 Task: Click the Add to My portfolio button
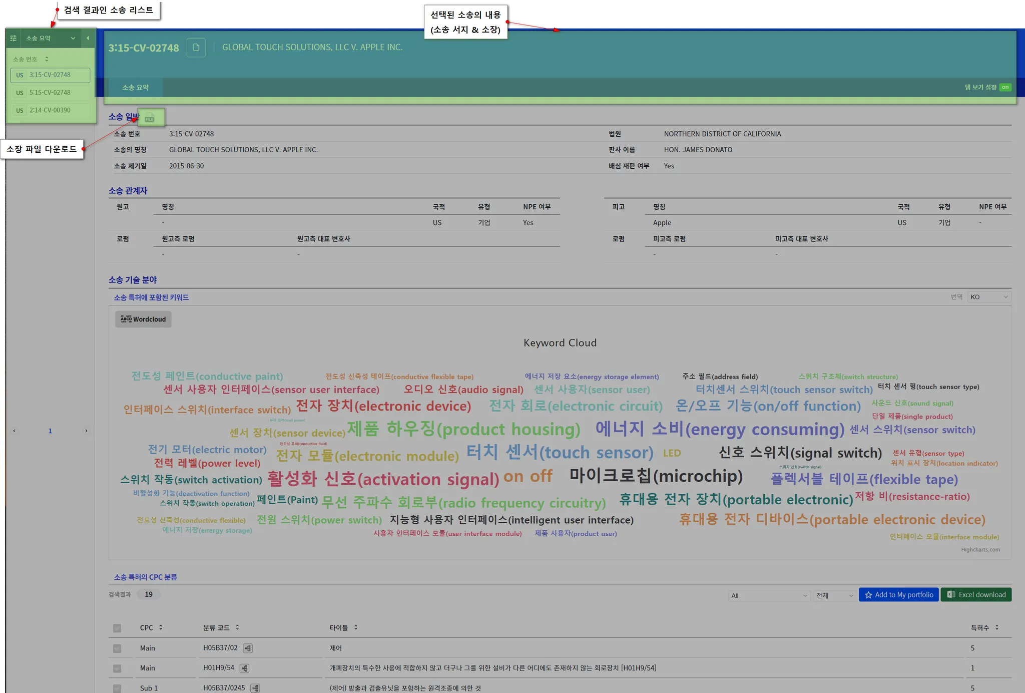point(898,595)
